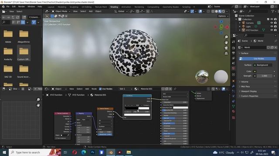Click the viewport pan hand gizmo
This screenshot has width=279, height=156.
[x=226, y=42]
